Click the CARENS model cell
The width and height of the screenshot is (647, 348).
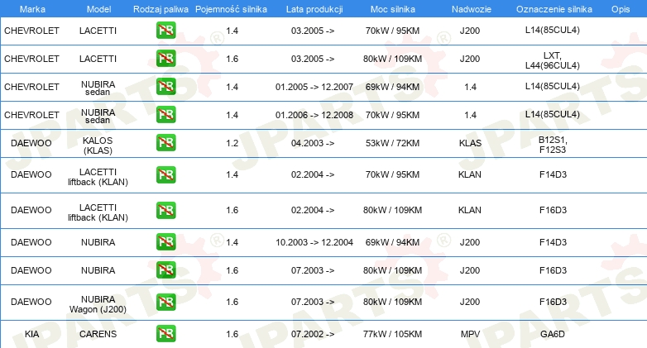98,334
